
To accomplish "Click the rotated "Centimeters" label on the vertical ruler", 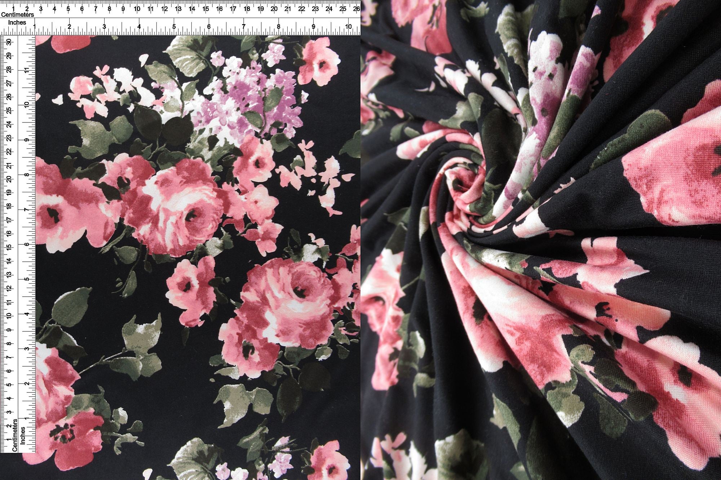I will pyautogui.click(x=15, y=435).
